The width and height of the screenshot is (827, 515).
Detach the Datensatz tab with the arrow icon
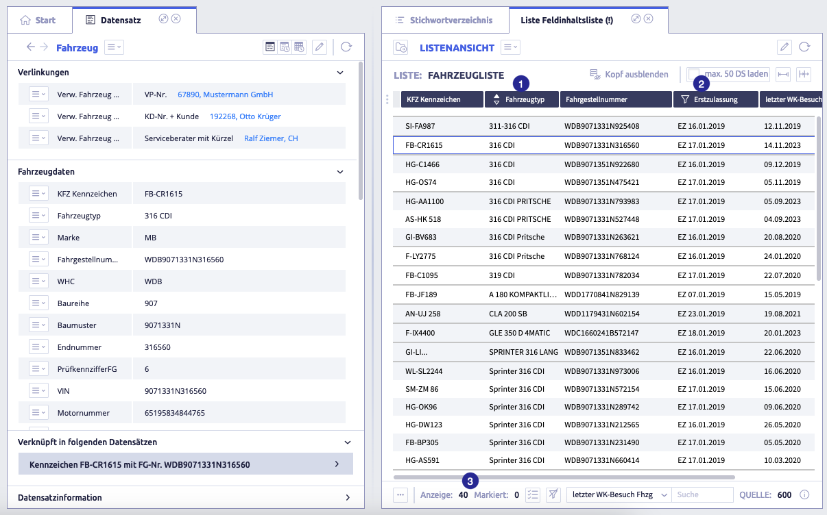coord(163,19)
